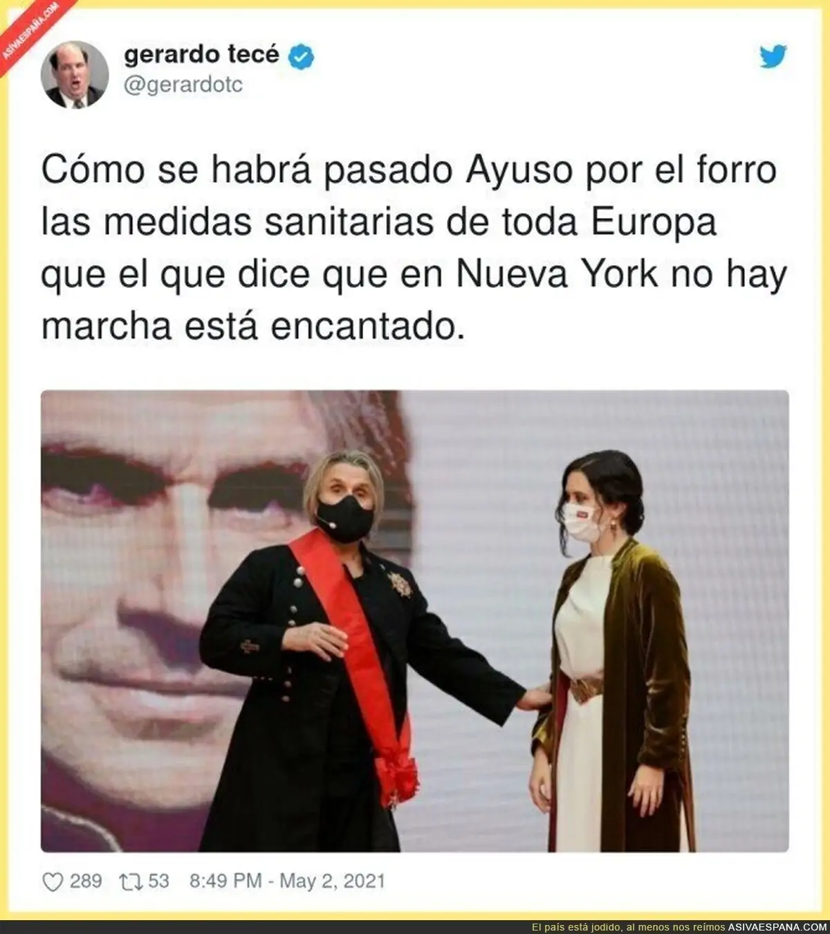The width and height of the screenshot is (830, 934).
Task: Click the Twitter bird logo
Action: (x=773, y=57)
